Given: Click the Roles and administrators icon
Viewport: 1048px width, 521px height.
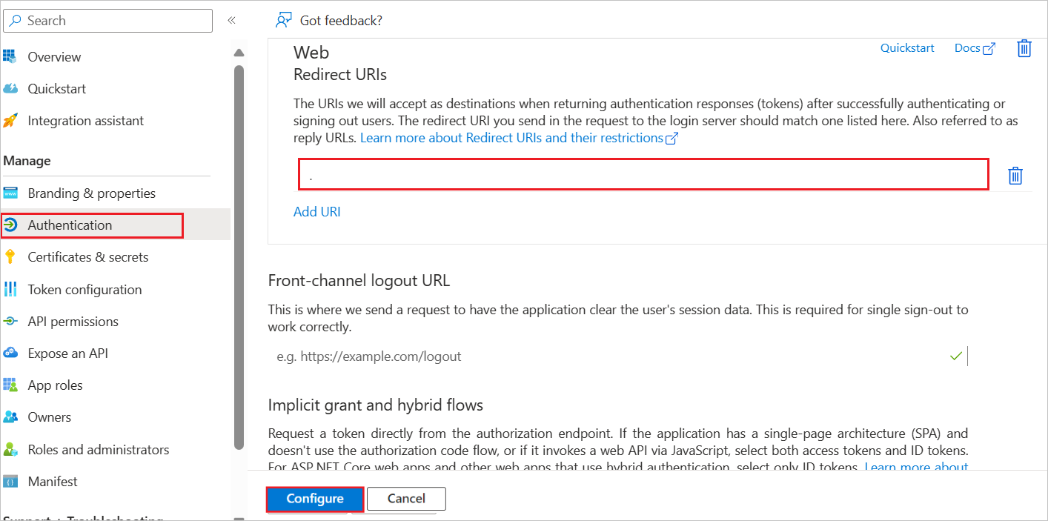Looking at the screenshot, I should pyautogui.click(x=10, y=449).
